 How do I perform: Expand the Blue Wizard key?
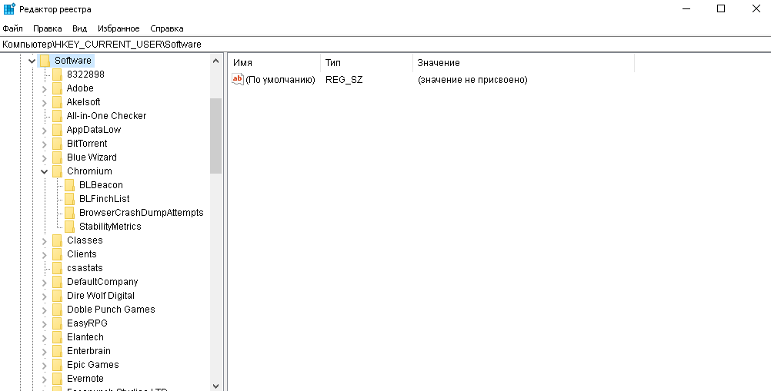[x=45, y=158]
